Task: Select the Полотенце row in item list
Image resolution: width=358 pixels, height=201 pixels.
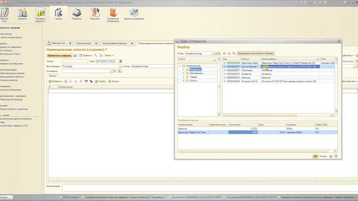Action: point(279,70)
